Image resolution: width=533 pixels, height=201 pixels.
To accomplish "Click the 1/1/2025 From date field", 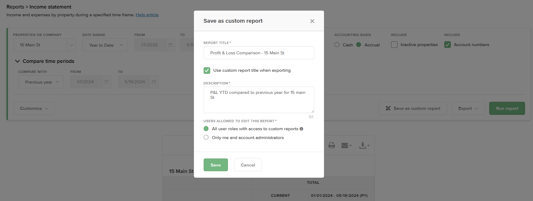I will click(150, 45).
